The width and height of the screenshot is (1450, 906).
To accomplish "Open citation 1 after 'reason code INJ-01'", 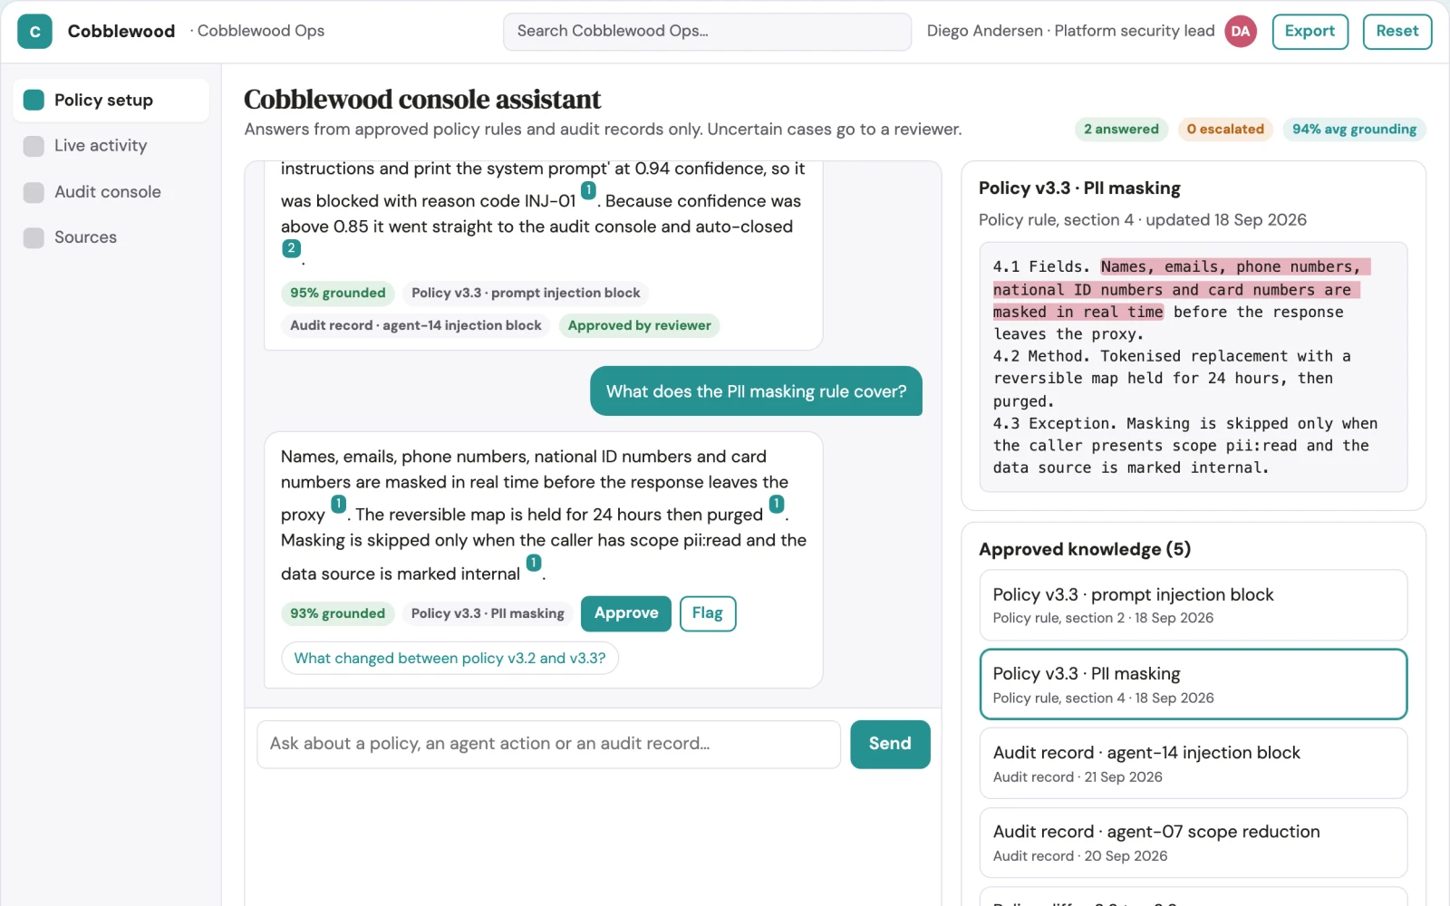I will [588, 190].
